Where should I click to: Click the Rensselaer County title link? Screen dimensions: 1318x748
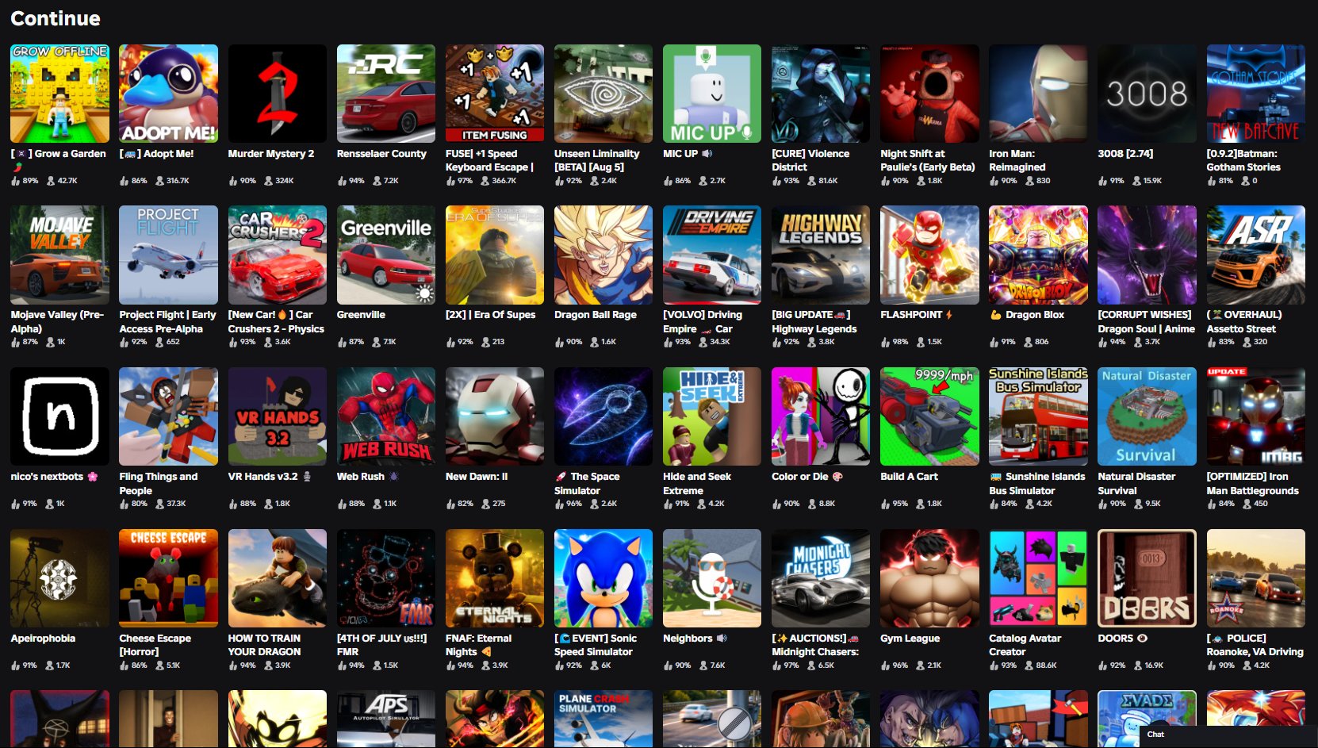click(381, 154)
